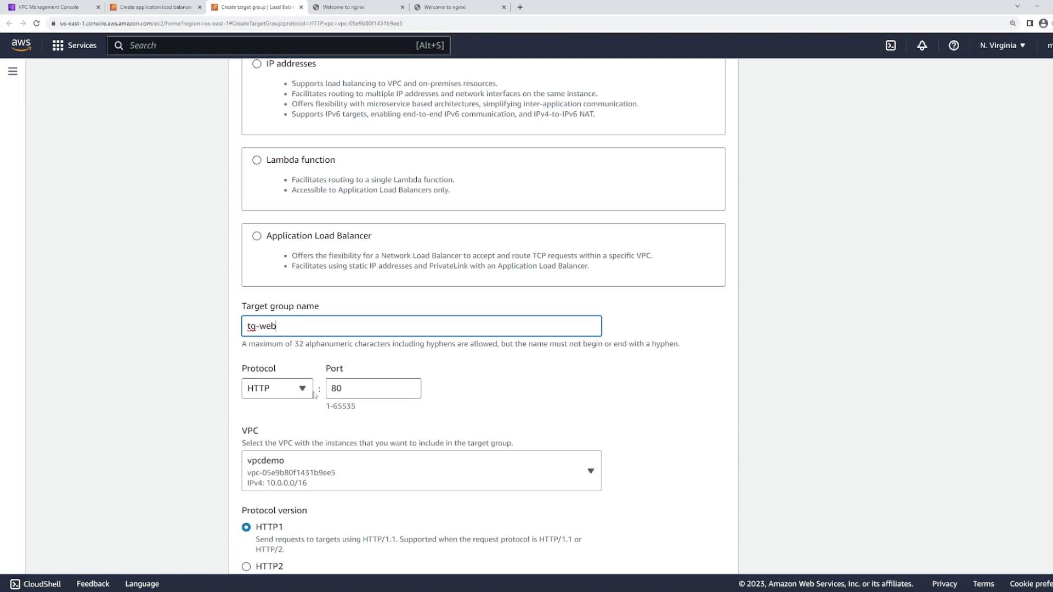
Task: Expand the vpcdemo VPC dropdown
Action: 421,471
